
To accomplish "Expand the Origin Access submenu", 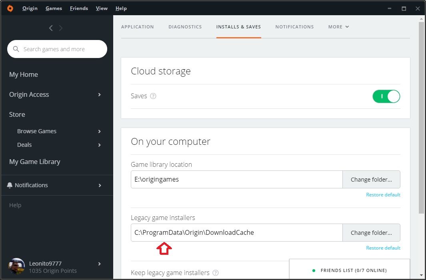I will (100, 95).
